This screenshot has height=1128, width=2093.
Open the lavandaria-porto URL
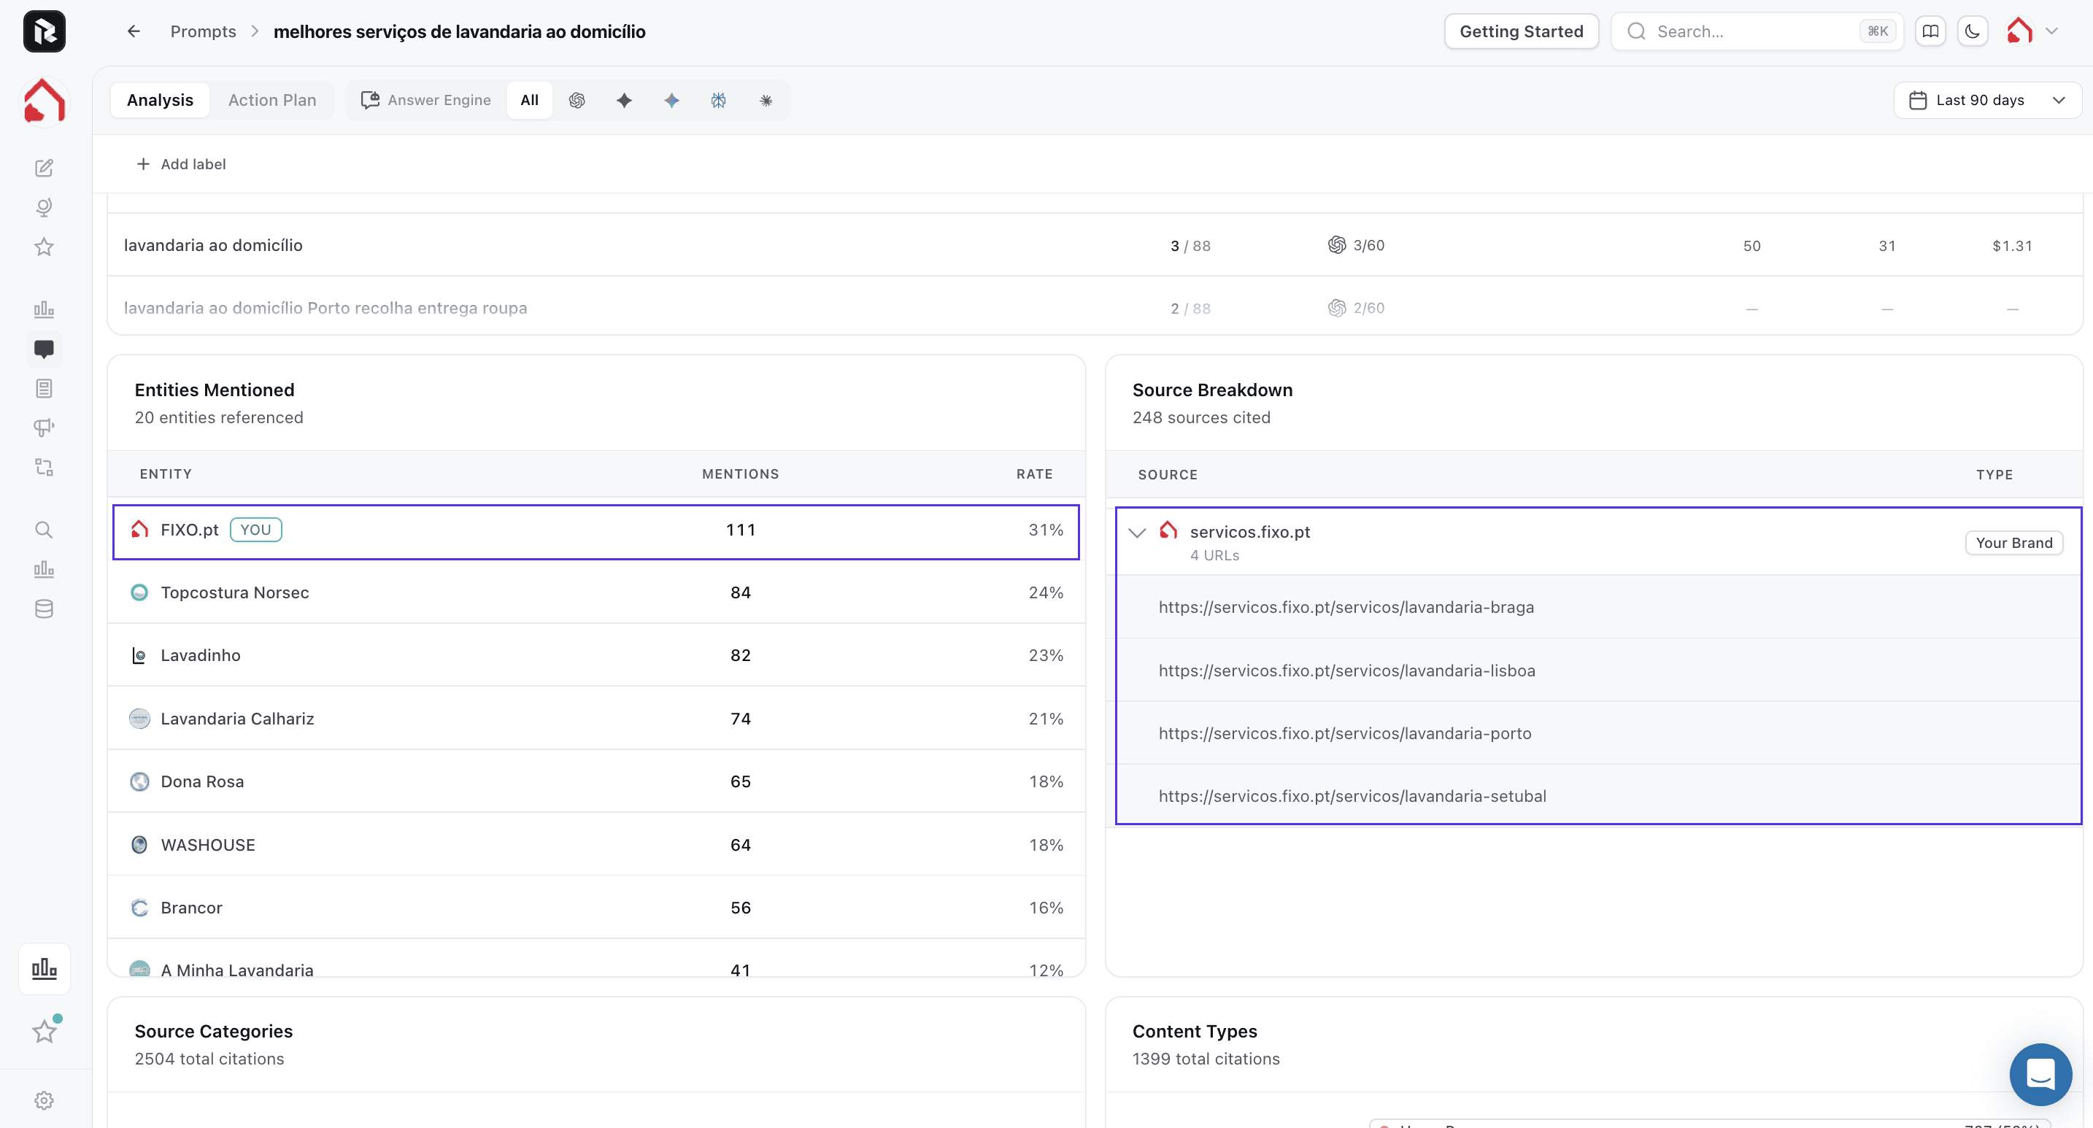pyautogui.click(x=1345, y=733)
